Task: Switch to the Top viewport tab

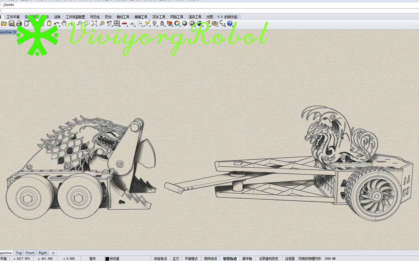Action: coord(19,253)
